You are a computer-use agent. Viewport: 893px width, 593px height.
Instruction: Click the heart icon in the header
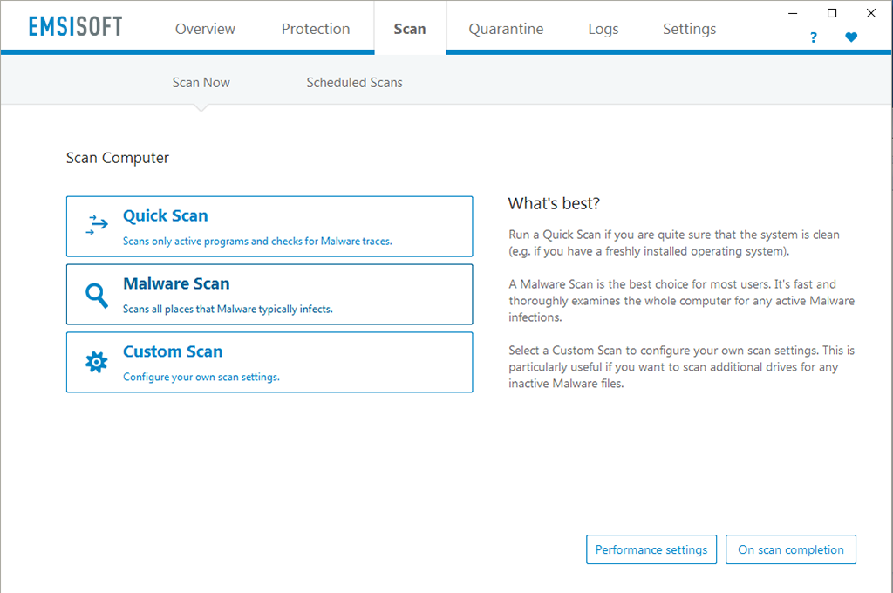pos(851,37)
